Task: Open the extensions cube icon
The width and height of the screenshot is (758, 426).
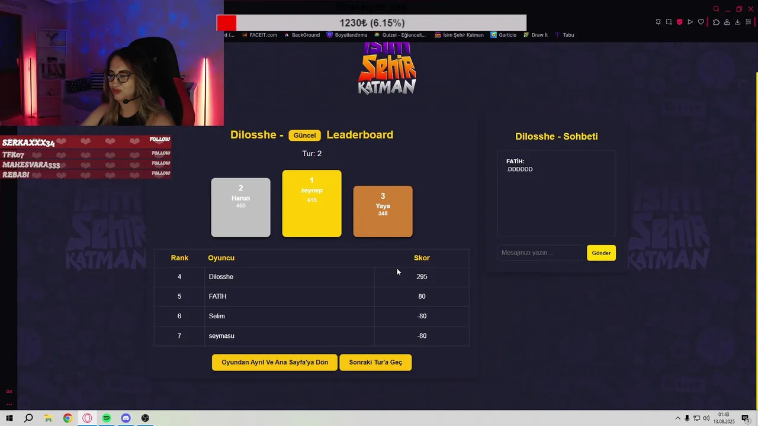Action: click(x=716, y=22)
